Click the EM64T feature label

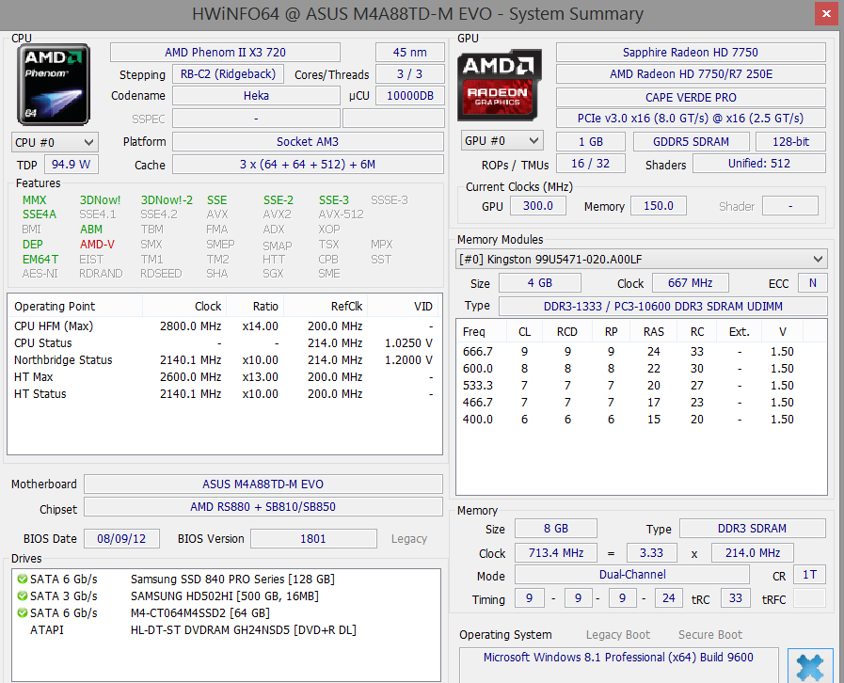pos(40,260)
